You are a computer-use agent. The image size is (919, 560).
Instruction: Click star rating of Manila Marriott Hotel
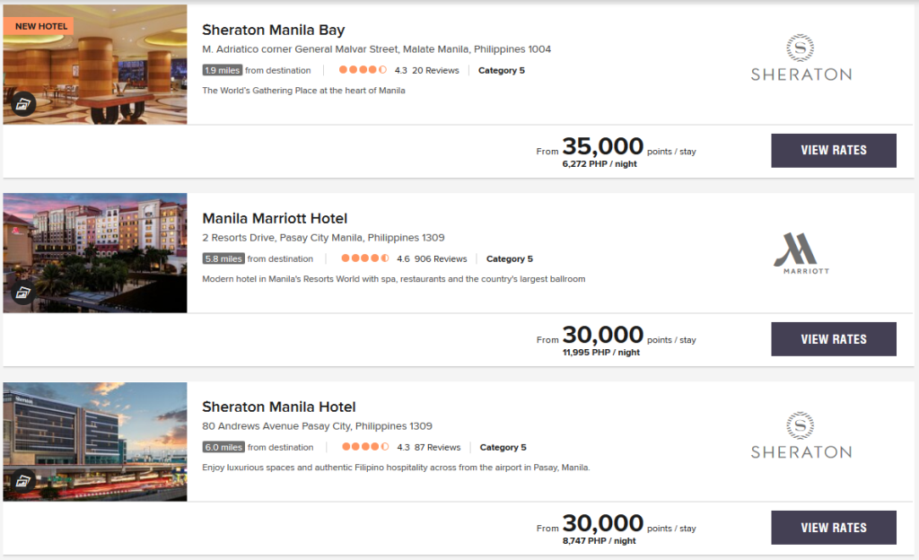pos(364,258)
